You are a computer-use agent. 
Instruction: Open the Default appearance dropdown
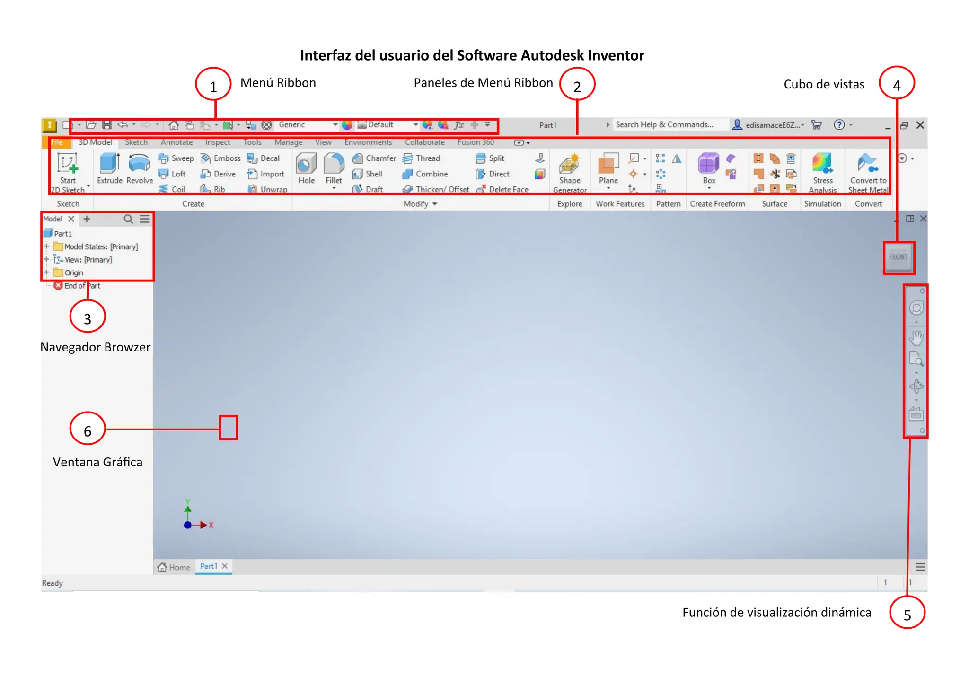pos(388,125)
